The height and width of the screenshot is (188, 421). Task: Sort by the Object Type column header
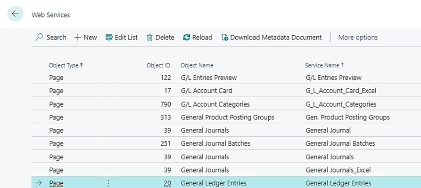click(65, 65)
